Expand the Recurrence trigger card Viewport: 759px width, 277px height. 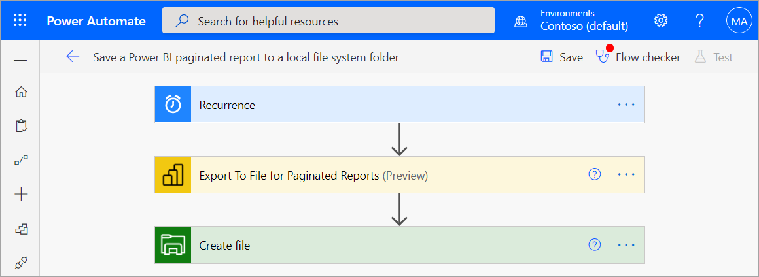(399, 105)
